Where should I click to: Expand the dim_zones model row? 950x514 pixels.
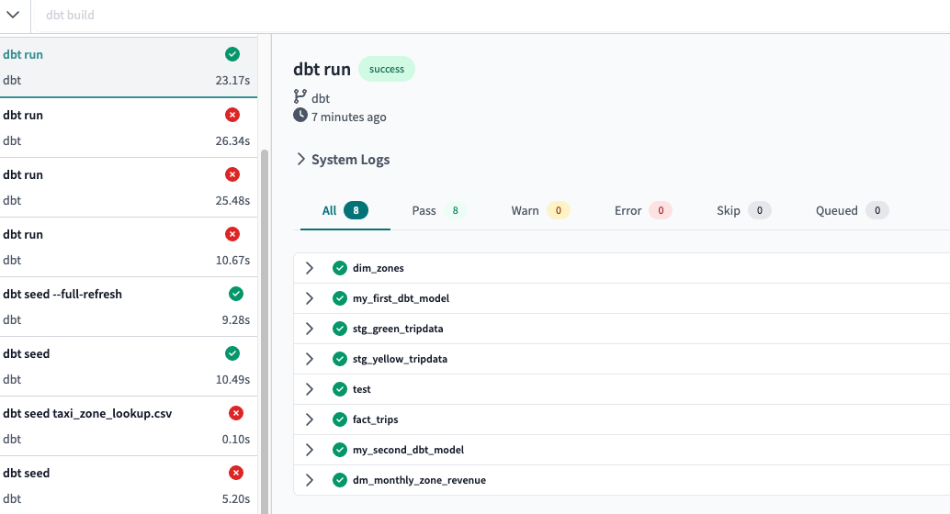pos(309,268)
